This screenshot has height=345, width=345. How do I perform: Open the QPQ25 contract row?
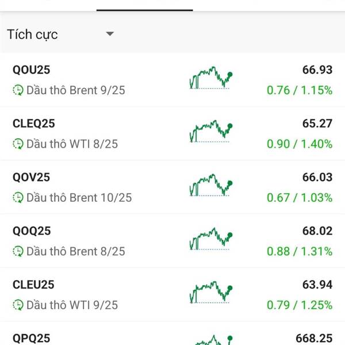coord(172,333)
